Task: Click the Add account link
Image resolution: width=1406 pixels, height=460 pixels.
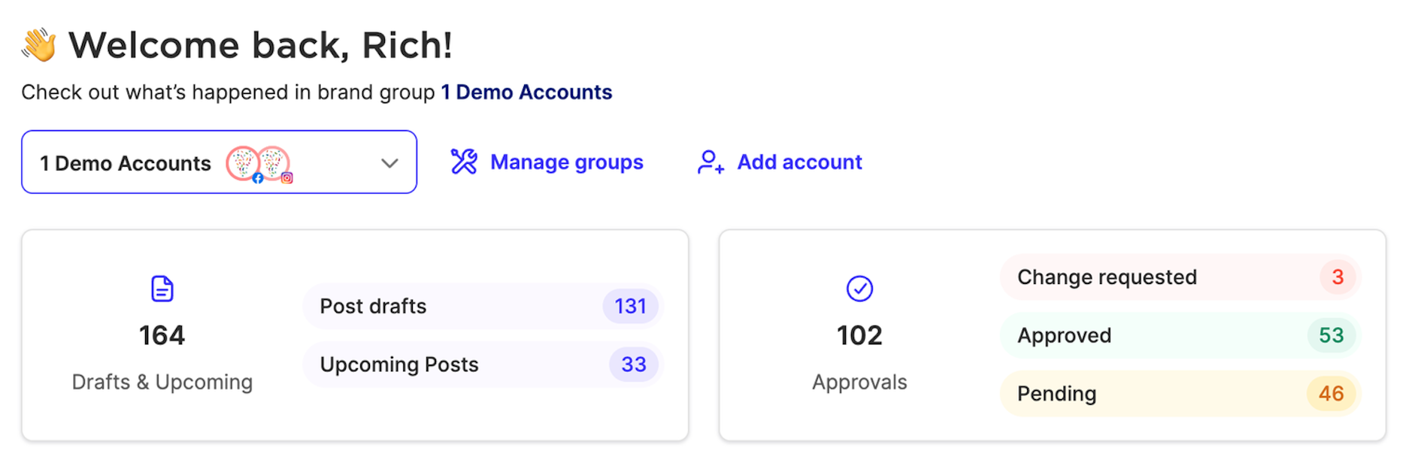Action: coord(799,162)
